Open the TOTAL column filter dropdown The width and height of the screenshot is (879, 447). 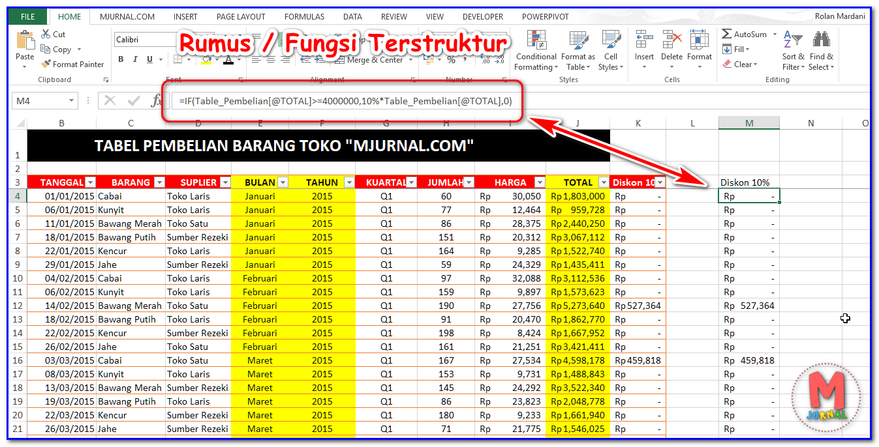604,182
